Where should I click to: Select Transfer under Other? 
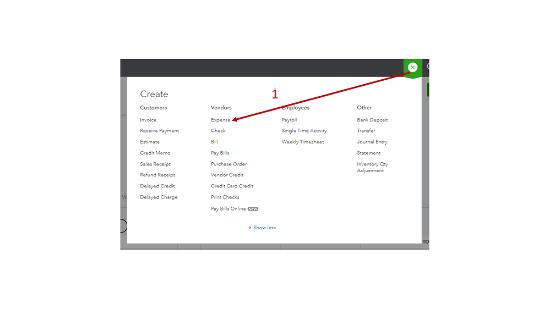pos(366,131)
